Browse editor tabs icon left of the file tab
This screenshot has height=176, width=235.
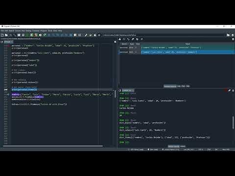[x=2, y=42]
